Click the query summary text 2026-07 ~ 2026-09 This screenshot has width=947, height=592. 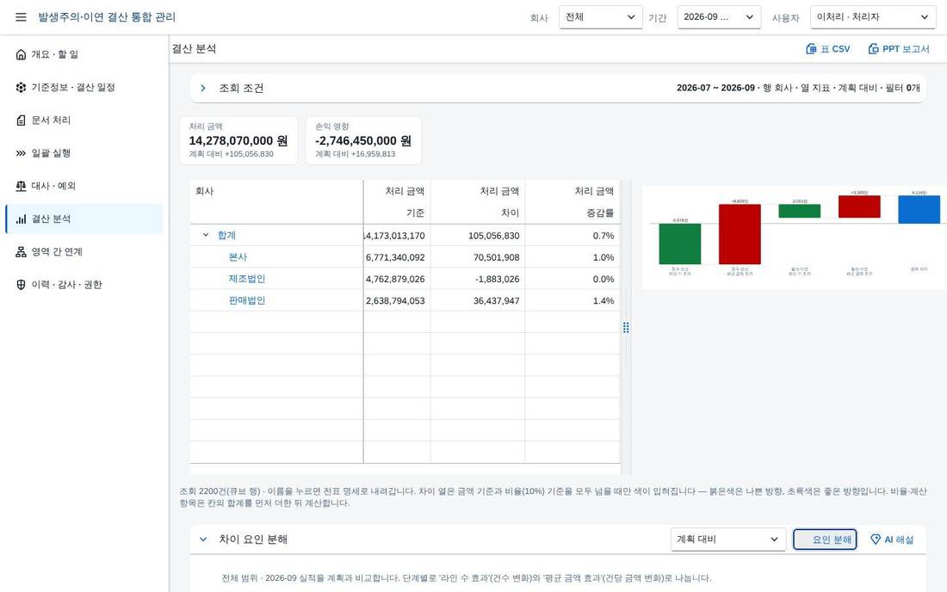point(715,88)
